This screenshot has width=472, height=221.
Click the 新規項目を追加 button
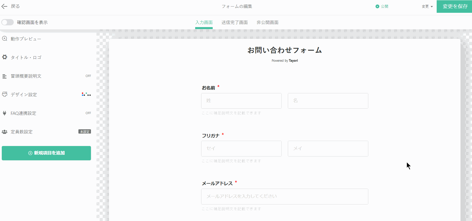[46, 153]
